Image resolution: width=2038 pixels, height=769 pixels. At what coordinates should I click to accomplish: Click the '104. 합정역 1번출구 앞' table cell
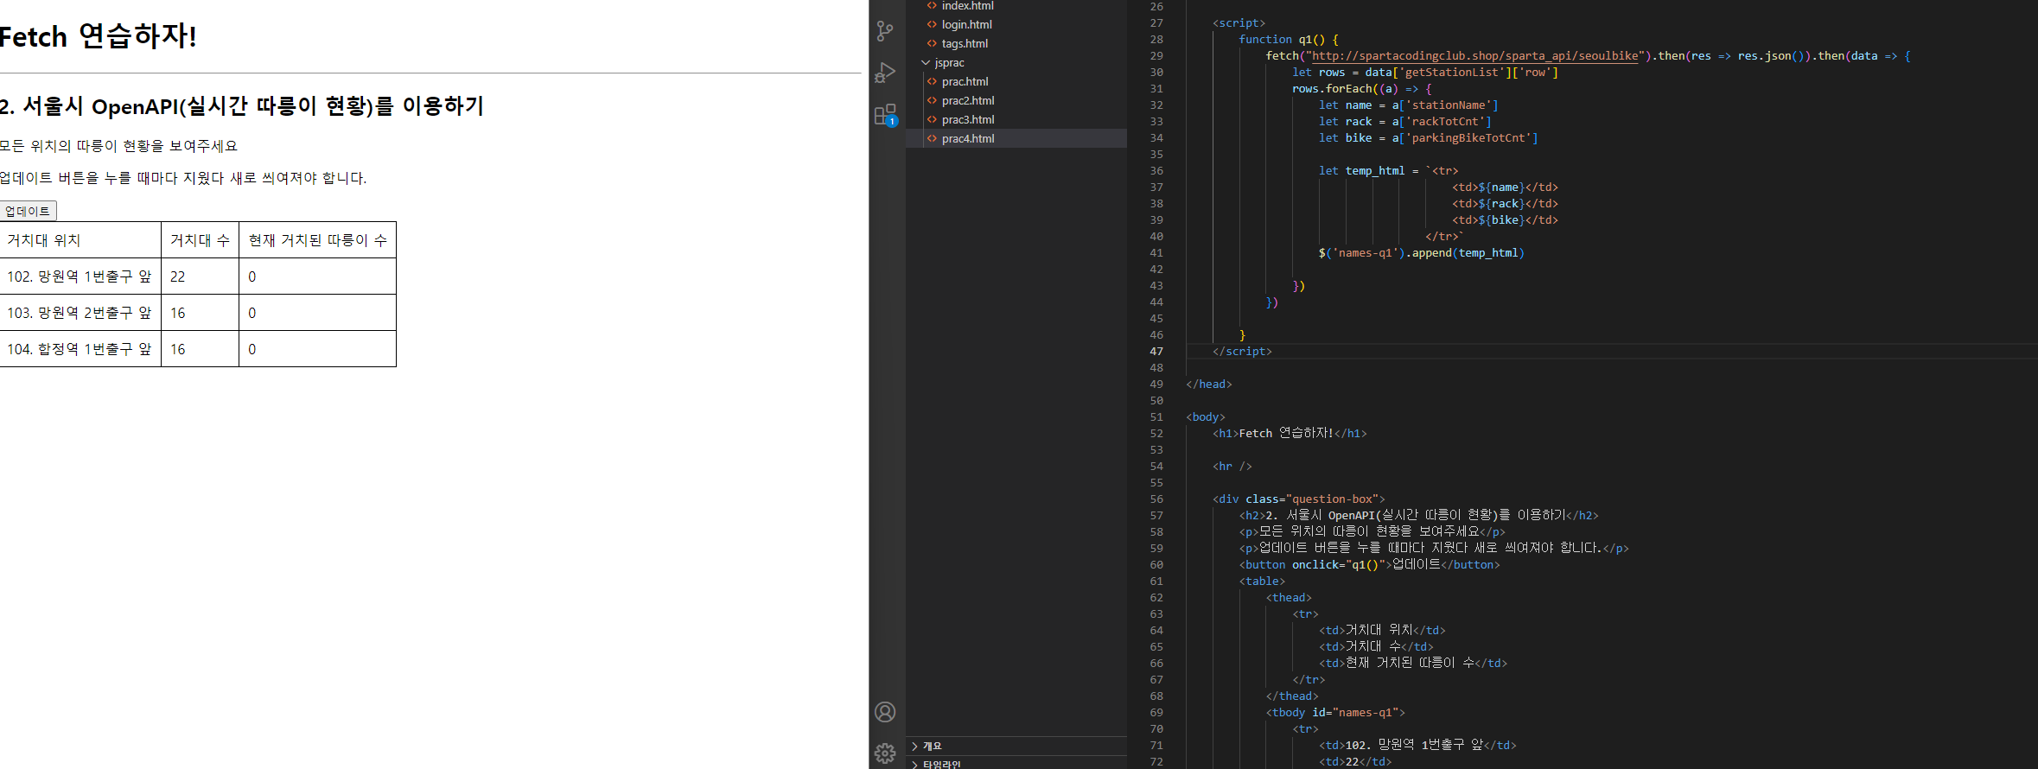pyautogui.click(x=80, y=349)
